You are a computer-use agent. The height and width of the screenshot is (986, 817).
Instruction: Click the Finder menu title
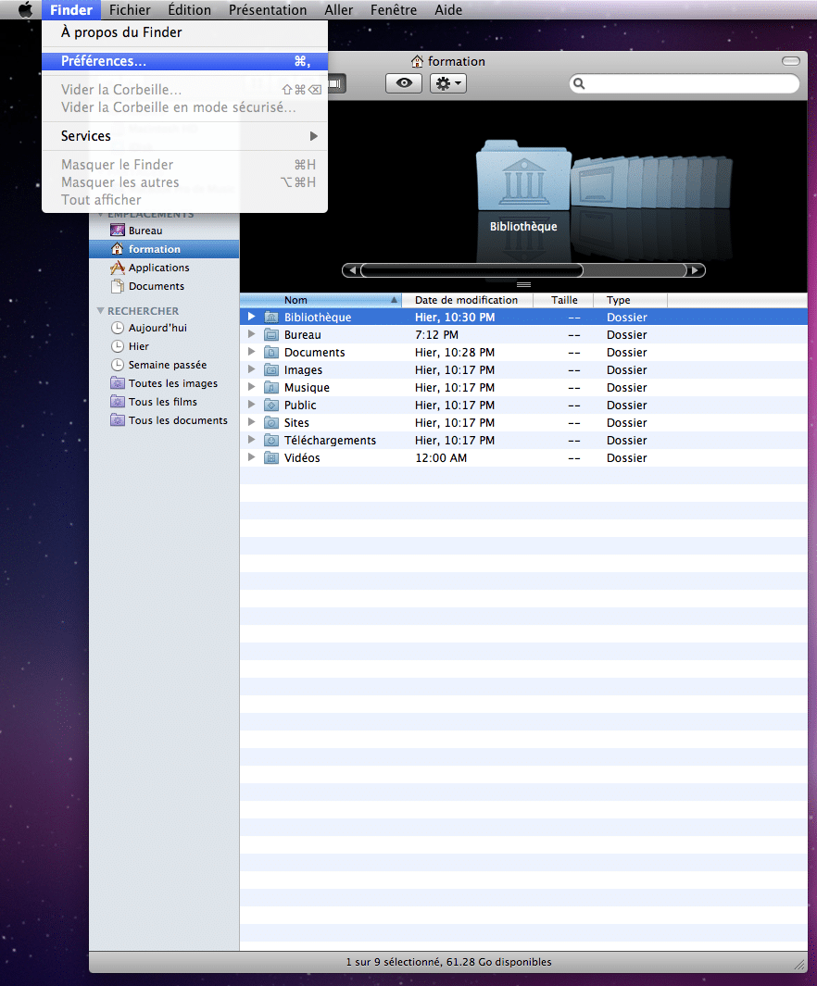(71, 9)
